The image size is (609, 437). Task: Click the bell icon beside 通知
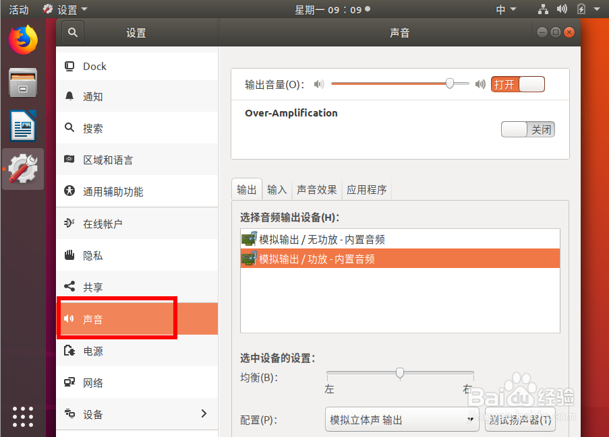tap(69, 96)
